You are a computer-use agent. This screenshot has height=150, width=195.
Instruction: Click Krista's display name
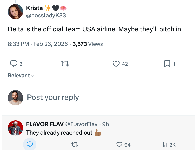coord(35,8)
